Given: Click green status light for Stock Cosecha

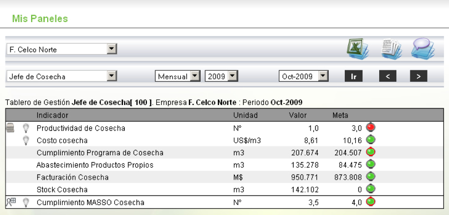Looking at the screenshot, I should click(x=371, y=189).
